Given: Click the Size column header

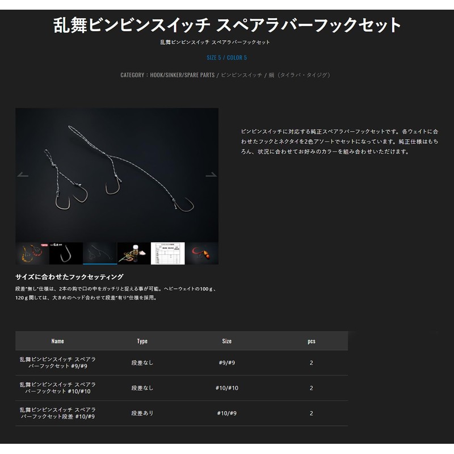Looking at the screenshot, I should click(x=226, y=341).
